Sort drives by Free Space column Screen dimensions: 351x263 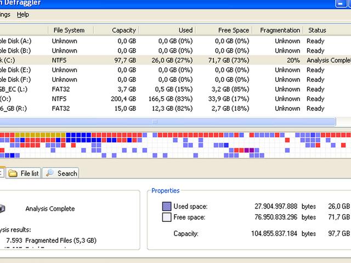pyautogui.click(x=224, y=30)
